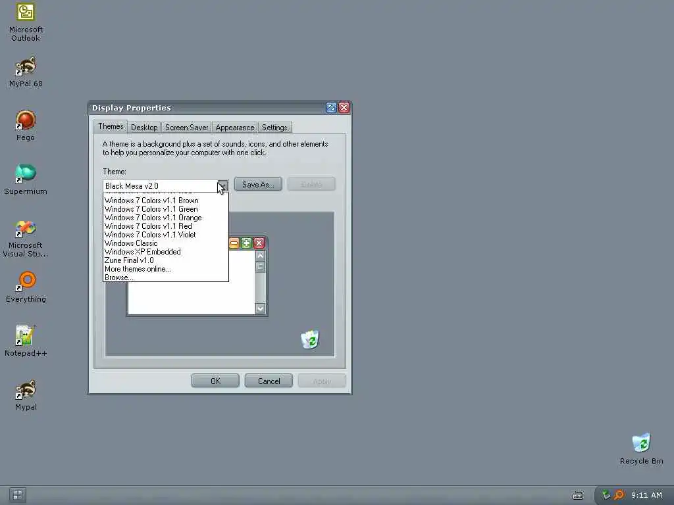
Task: Select the MyPal 68 desktop shortcut
Action: 26,72
